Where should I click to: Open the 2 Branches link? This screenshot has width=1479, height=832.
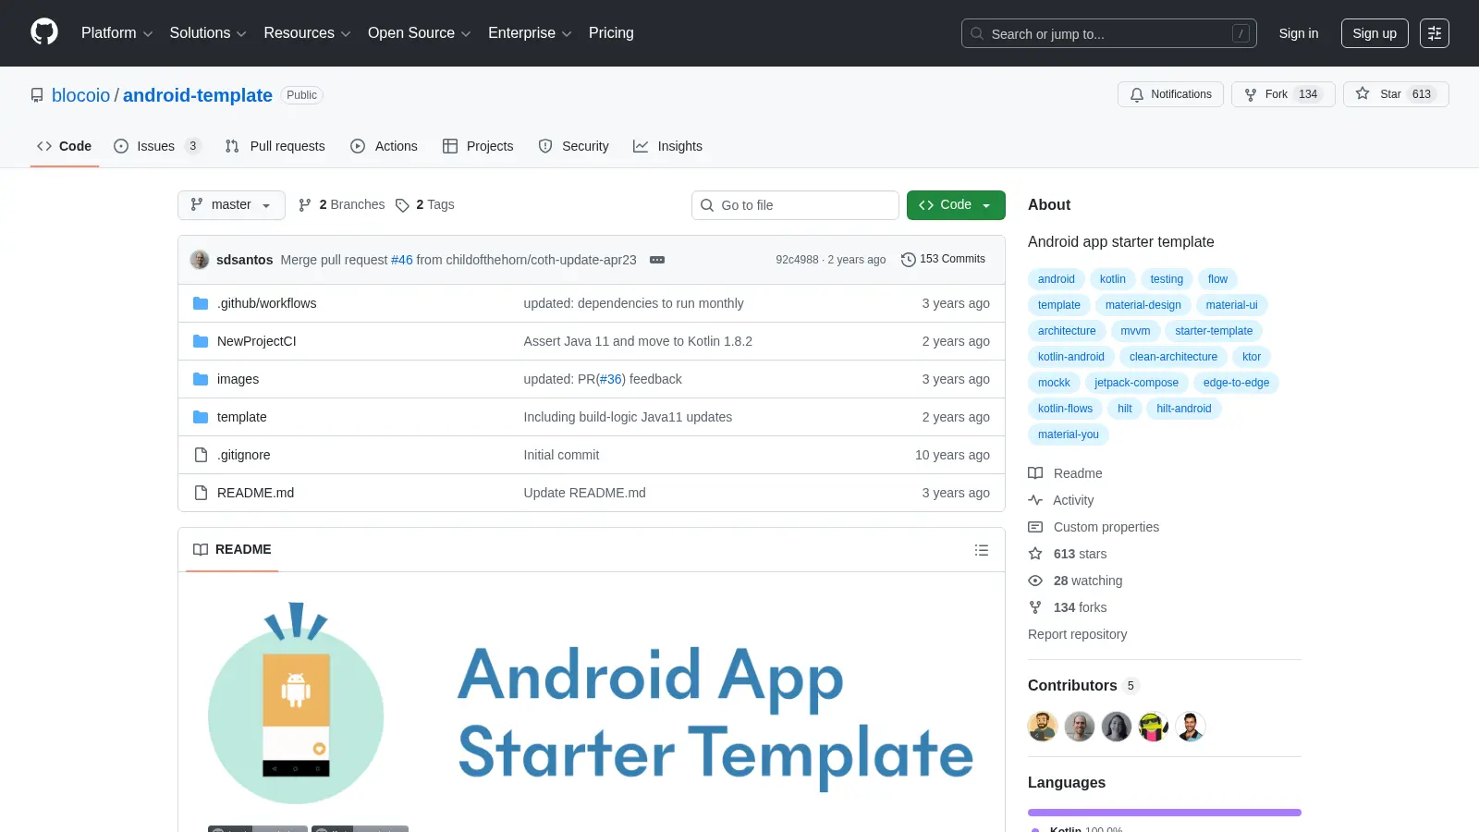(341, 205)
